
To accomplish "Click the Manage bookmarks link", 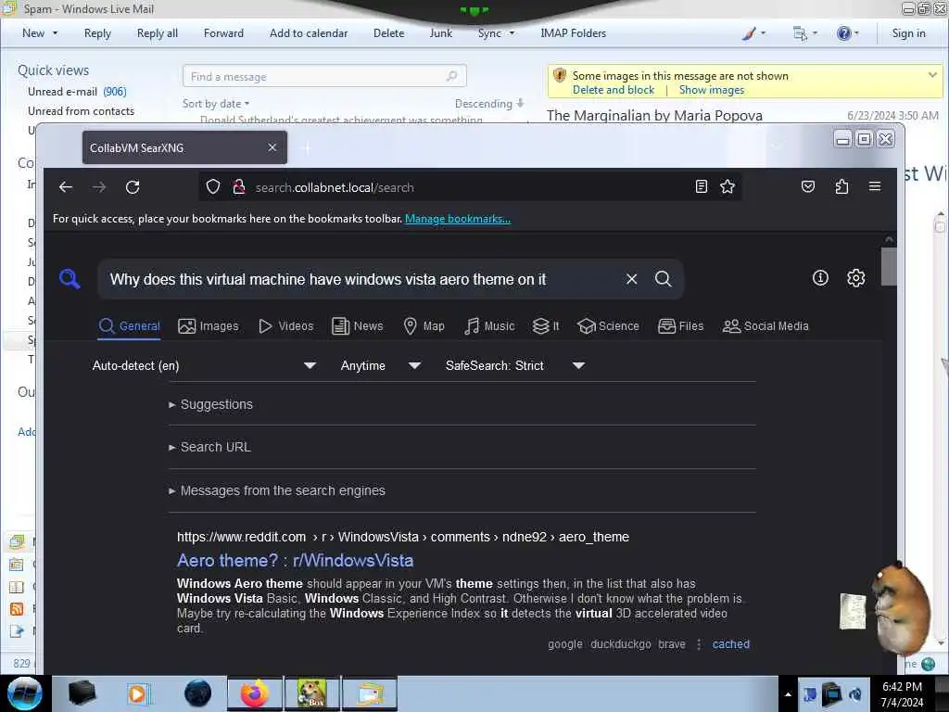I will click(x=458, y=219).
